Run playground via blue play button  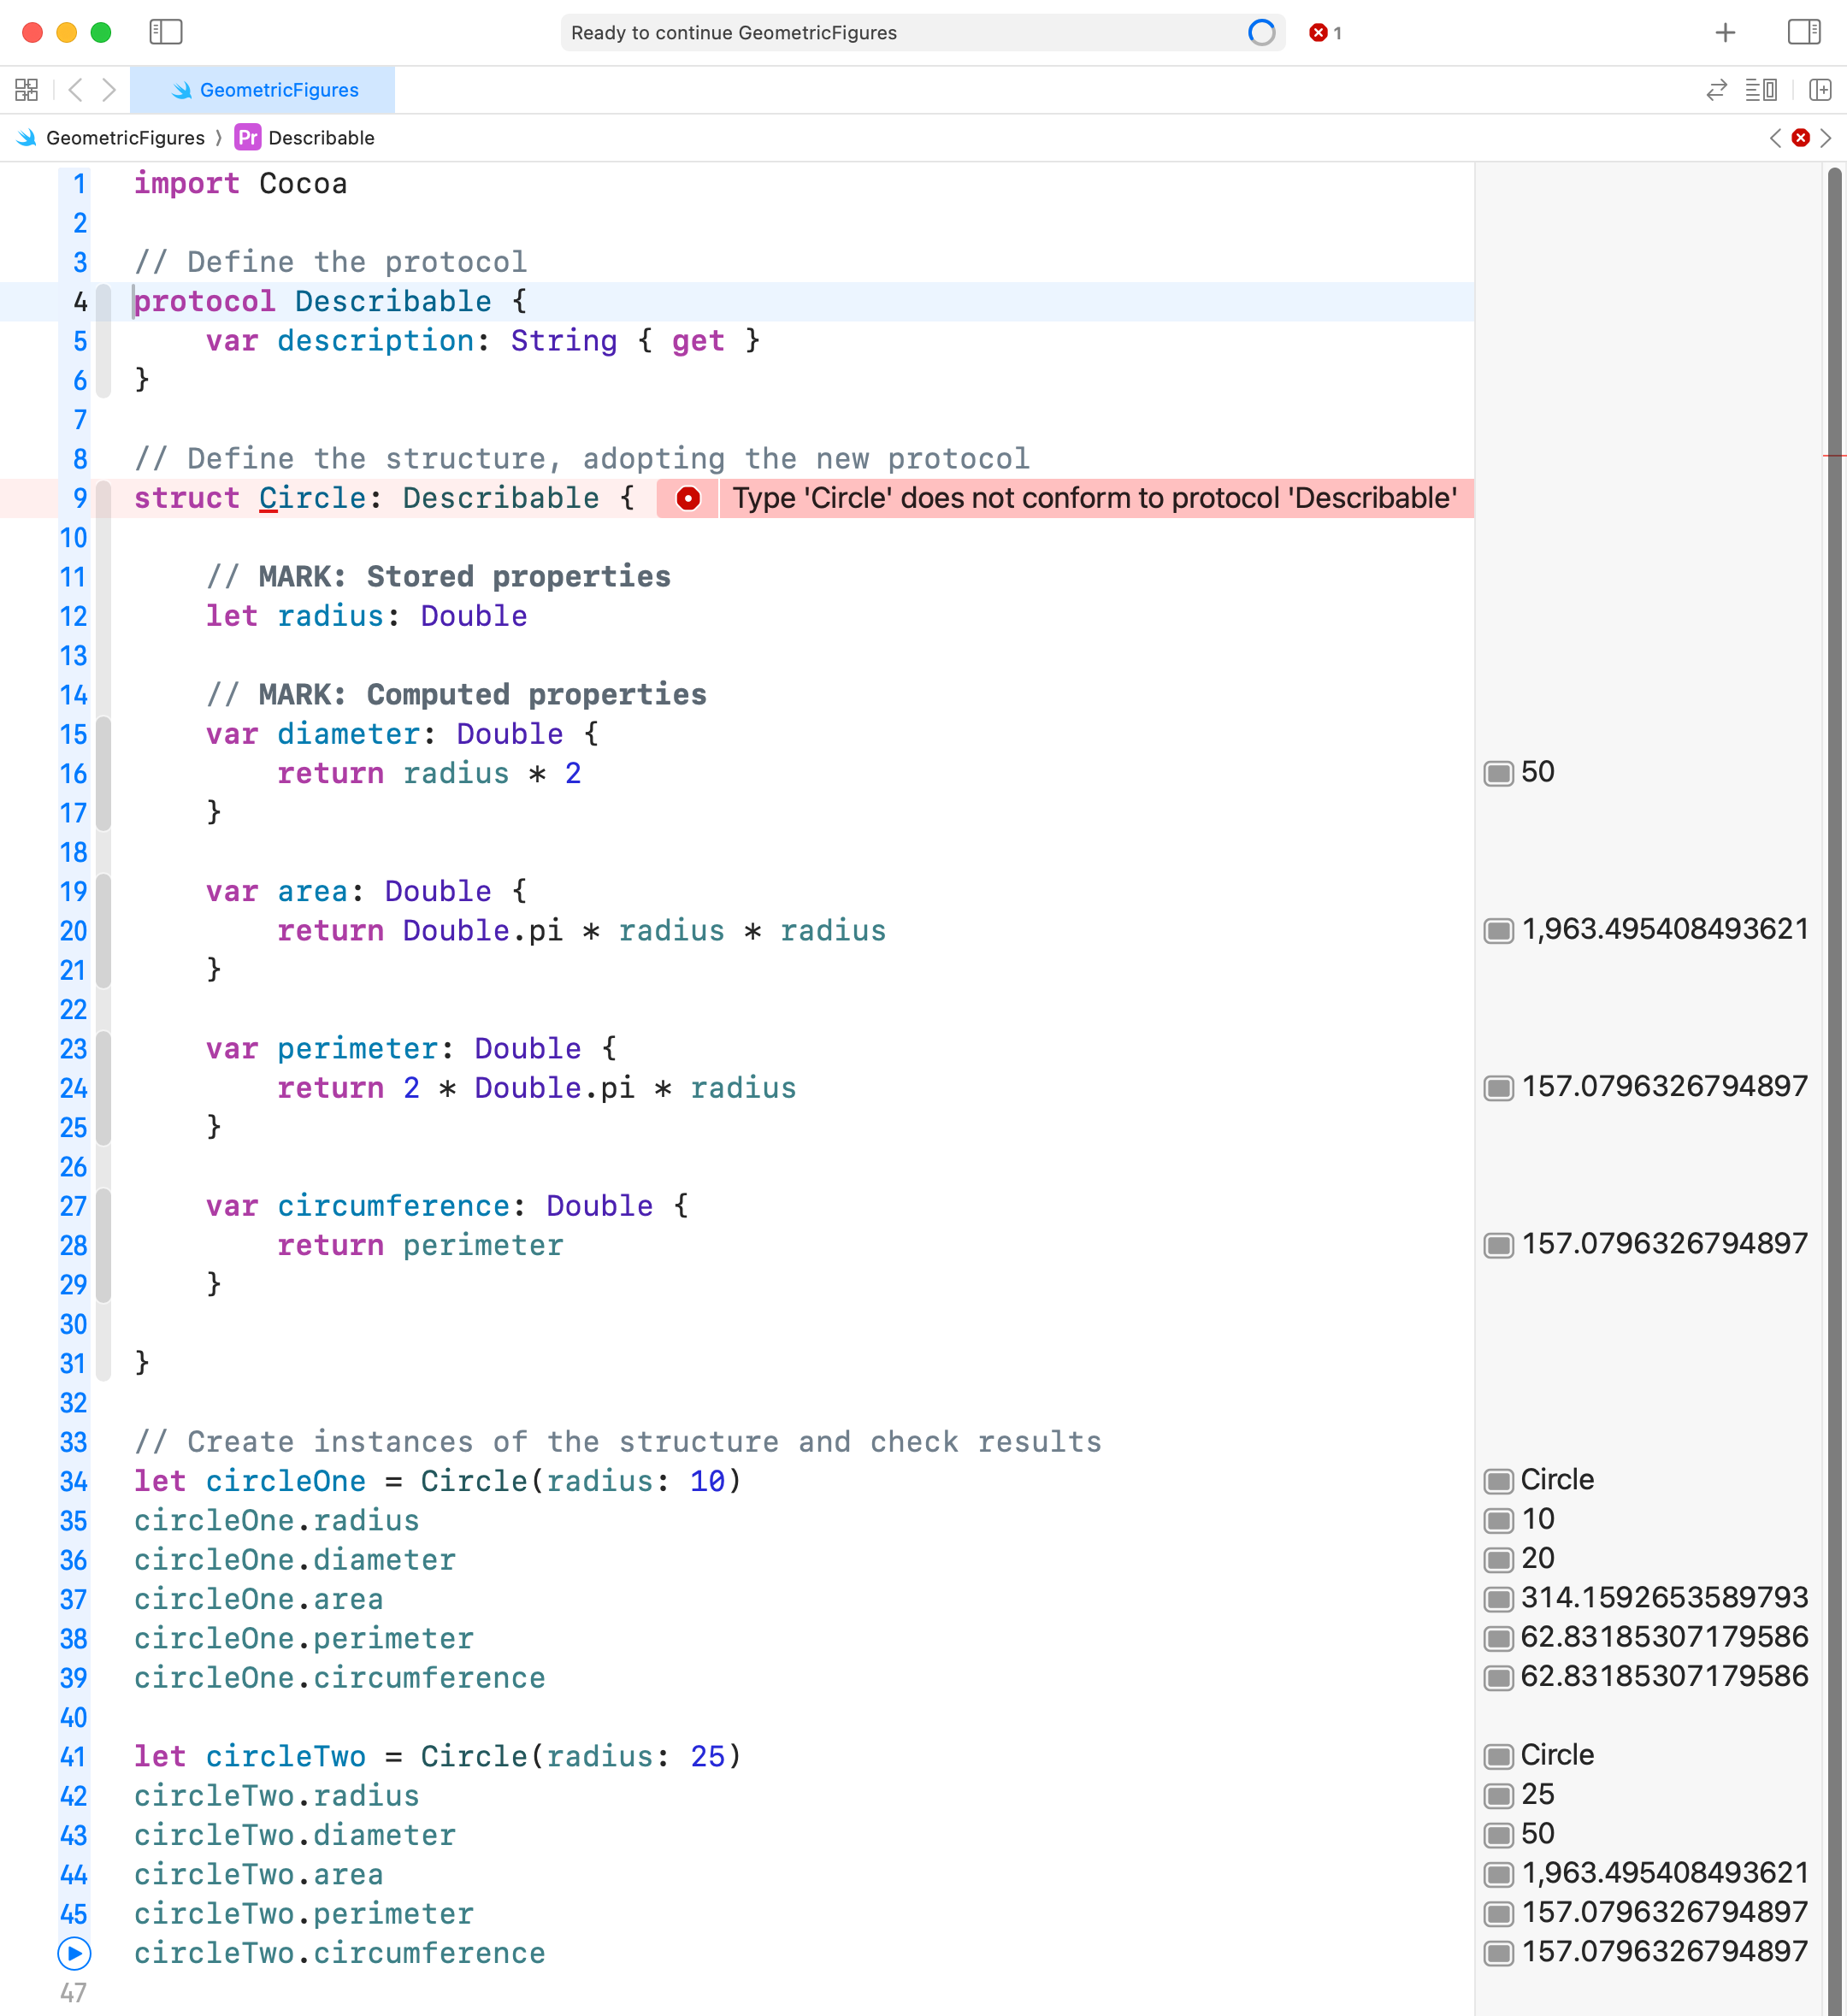(74, 1953)
